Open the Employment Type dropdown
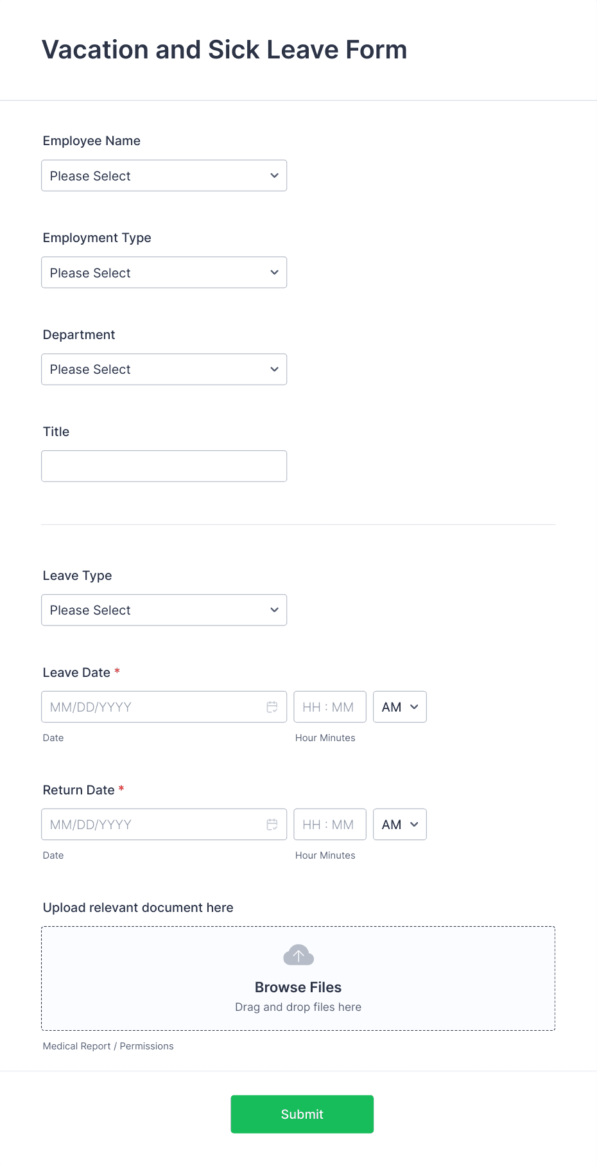597x1165 pixels. coord(164,272)
